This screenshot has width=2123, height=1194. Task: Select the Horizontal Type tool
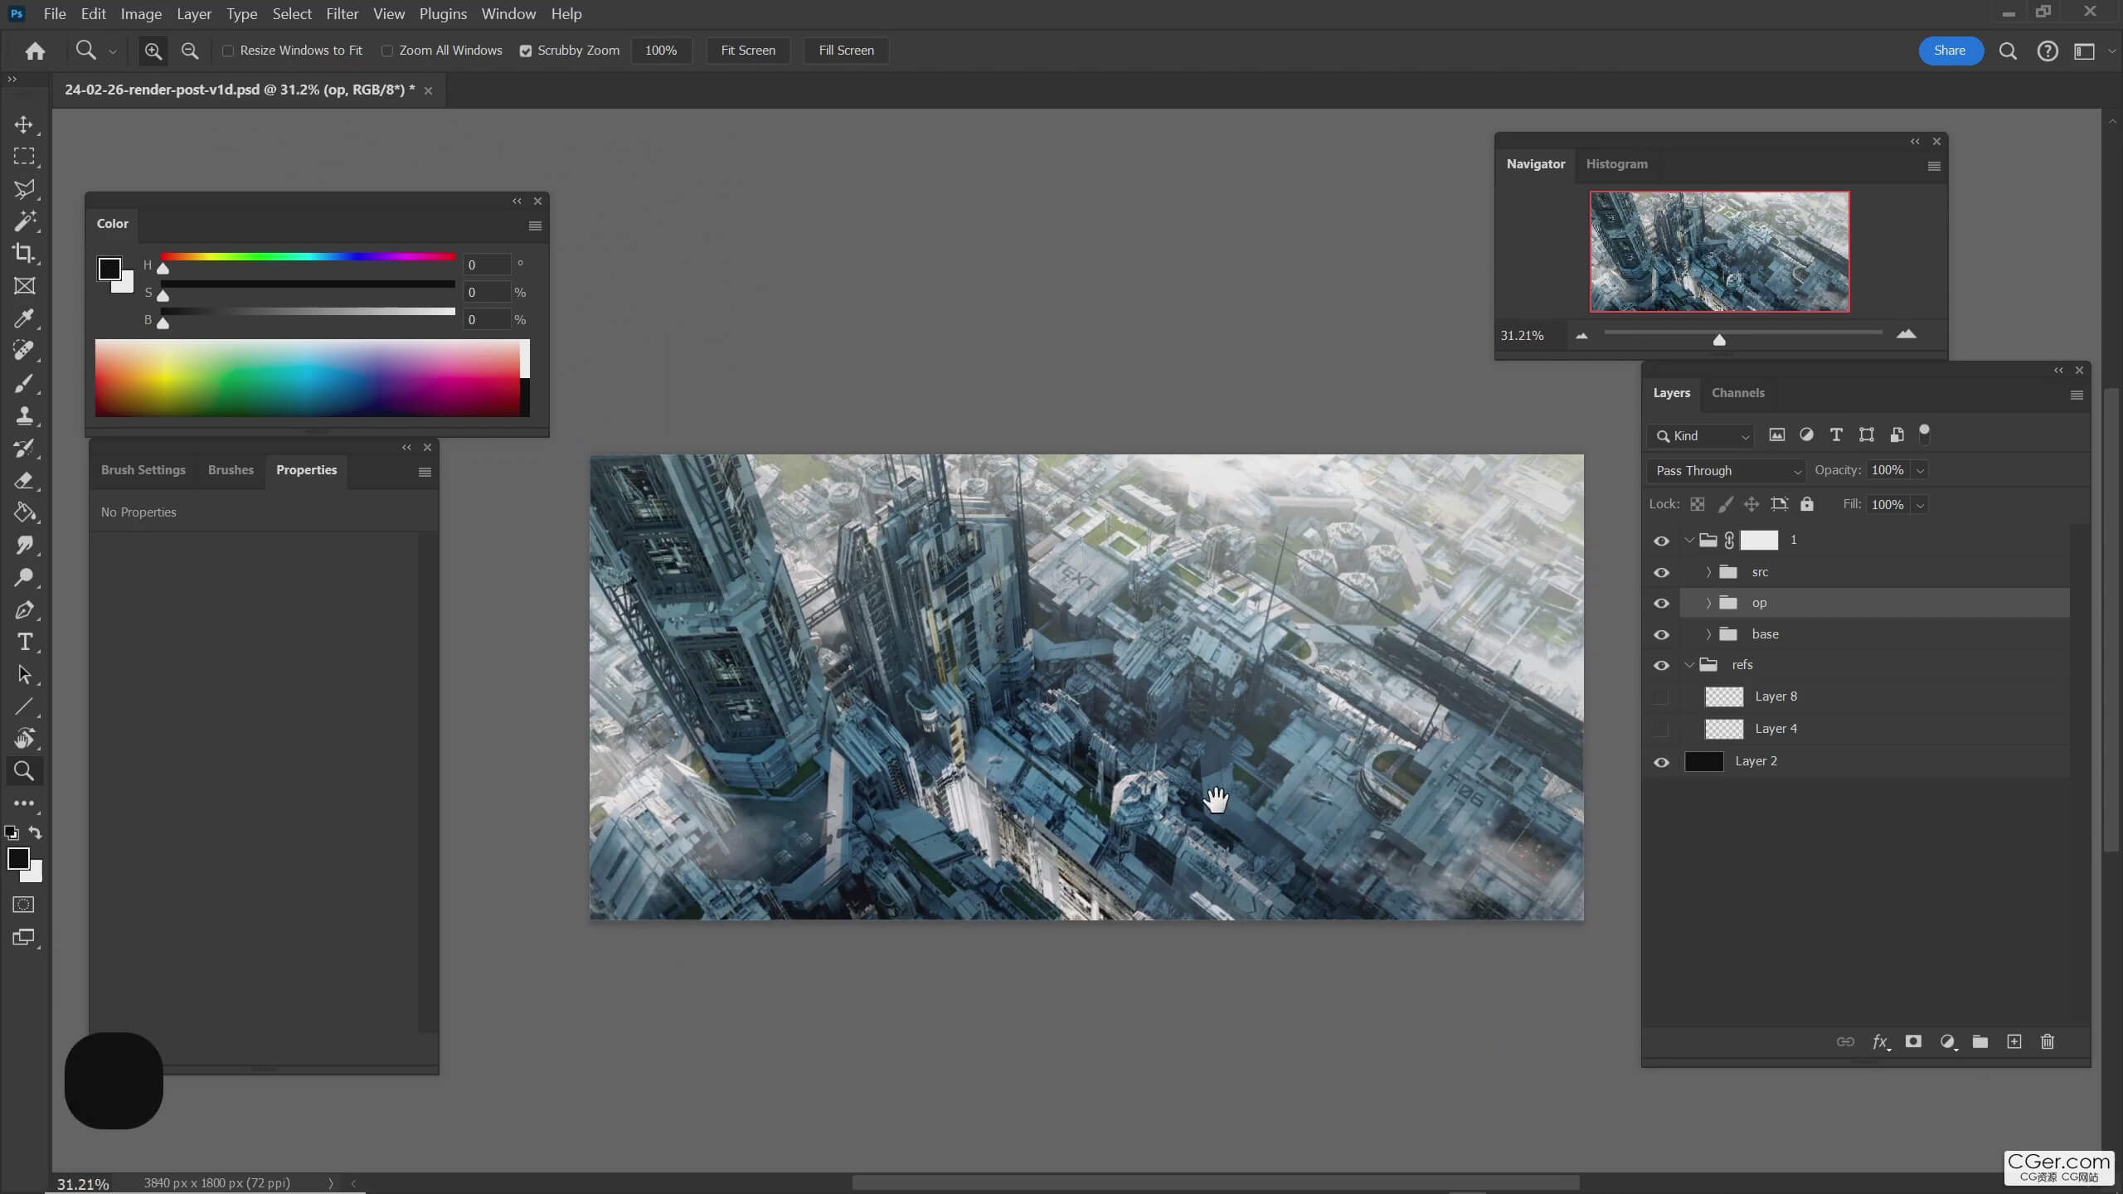coord(24,642)
